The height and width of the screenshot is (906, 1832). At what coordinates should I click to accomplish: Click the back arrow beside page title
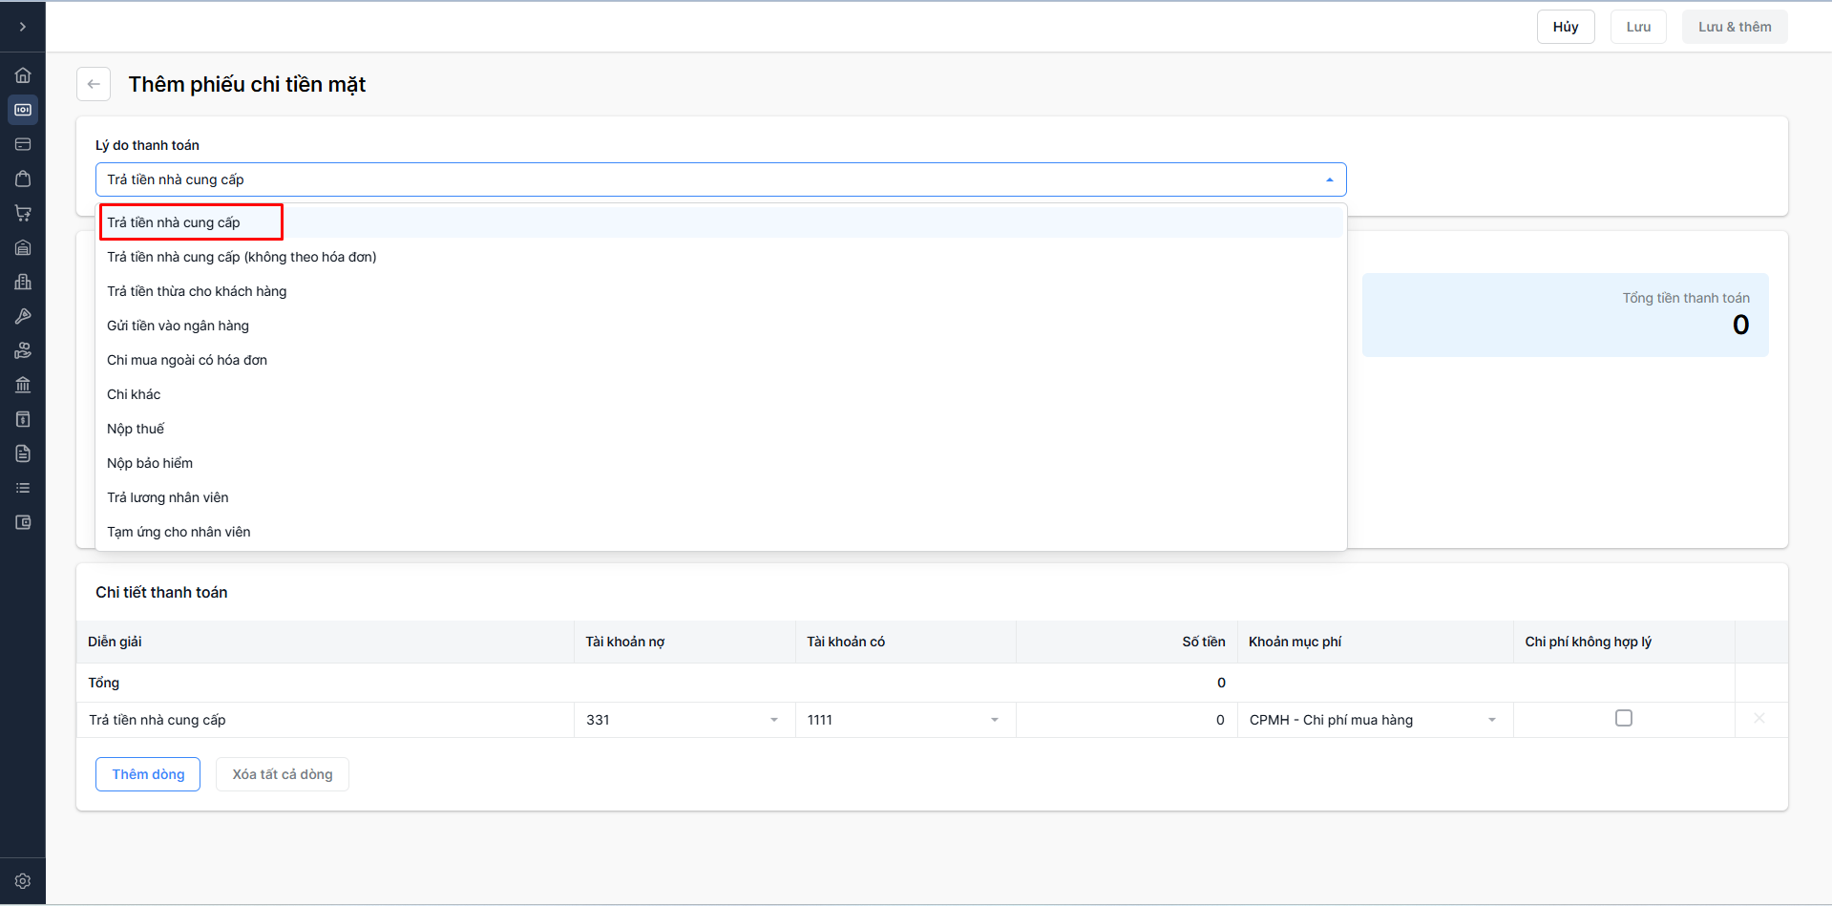coord(94,84)
